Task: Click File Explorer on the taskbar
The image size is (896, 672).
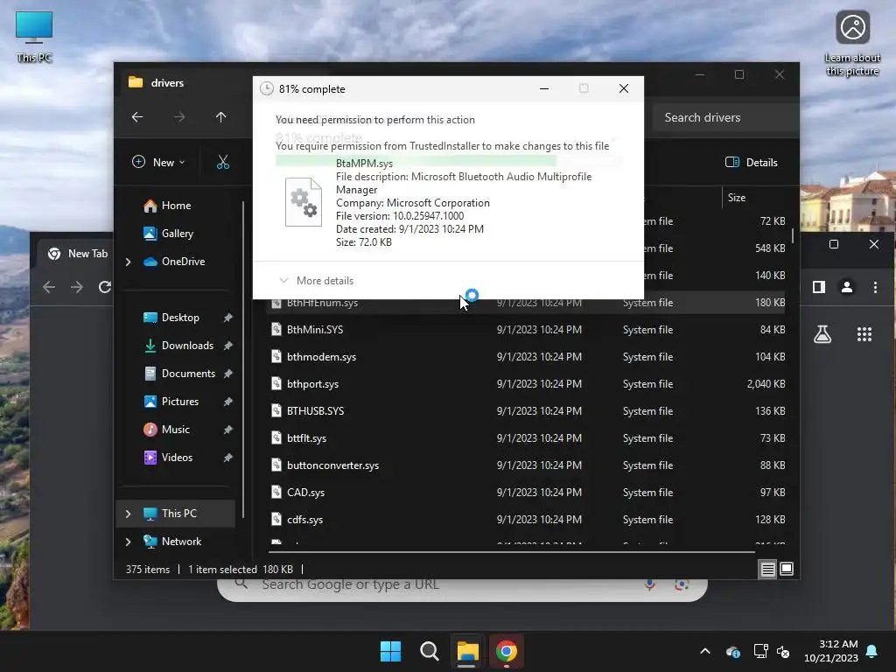Action: [x=467, y=651]
